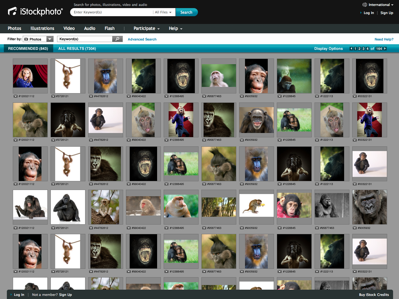
Task: Click Log In in the top header
Action: point(369,13)
